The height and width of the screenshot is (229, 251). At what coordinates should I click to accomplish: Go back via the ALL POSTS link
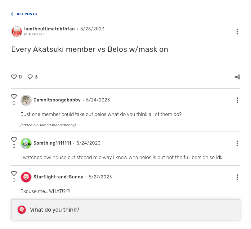click(x=24, y=14)
